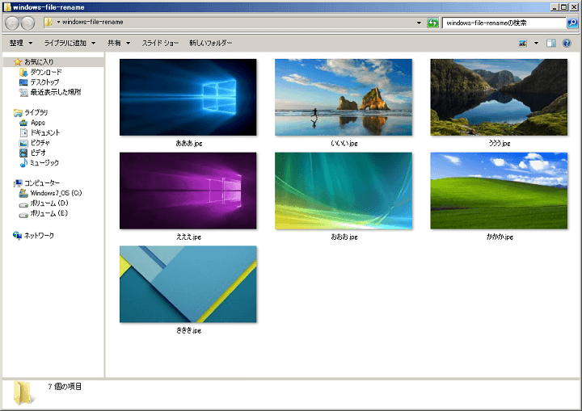Select the お気に入り star icon
582x411 pixels.
pyautogui.click(x=18, y=61)
